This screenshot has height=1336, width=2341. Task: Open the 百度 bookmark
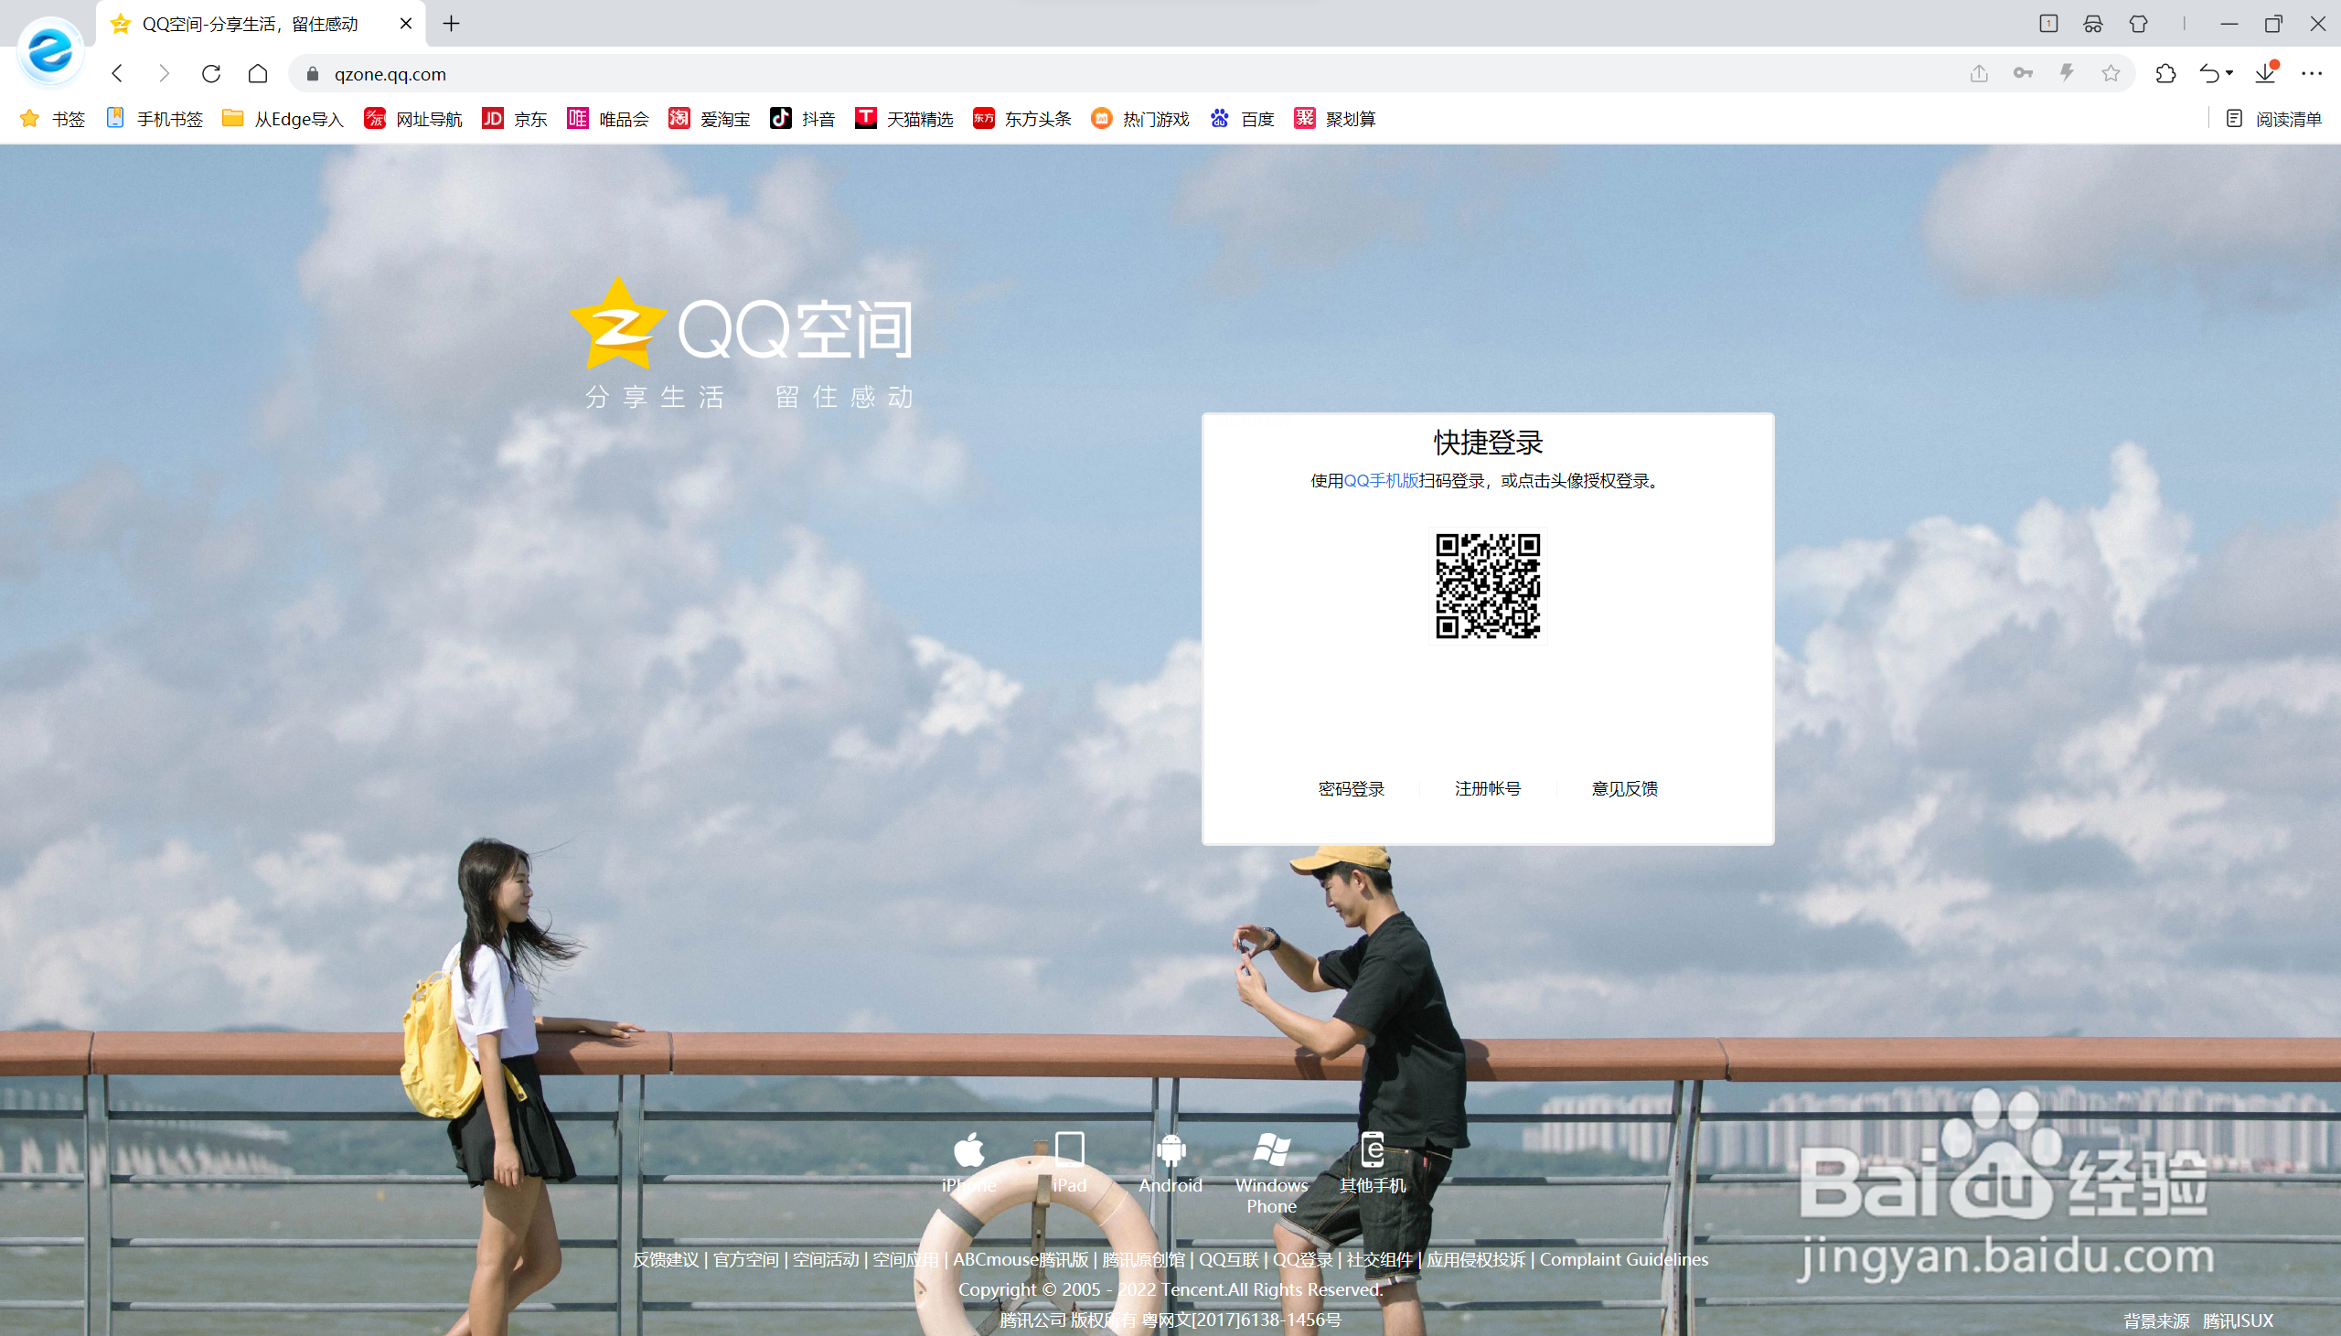click(x=1242, y=118)
